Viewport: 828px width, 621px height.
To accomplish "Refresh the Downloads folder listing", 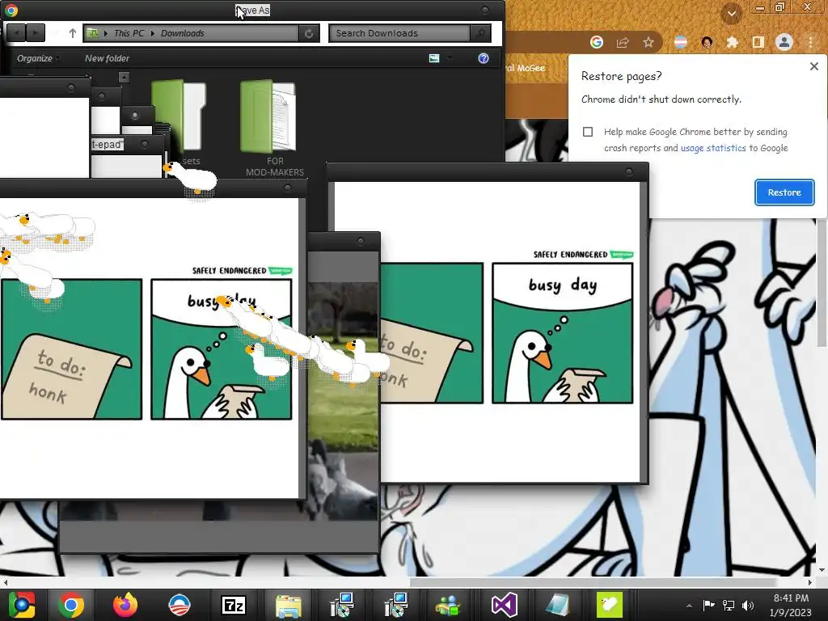I will [x=309, y=33].
